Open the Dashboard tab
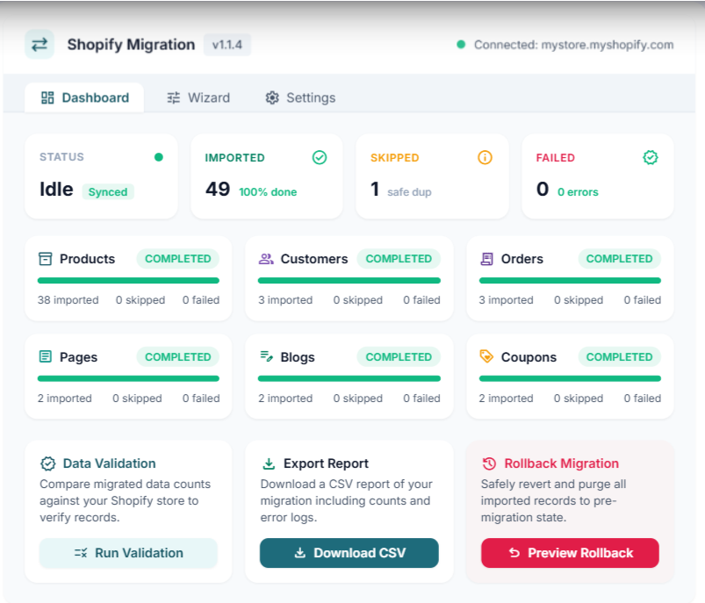Screen dimensions: 705x603 (84, 97)
